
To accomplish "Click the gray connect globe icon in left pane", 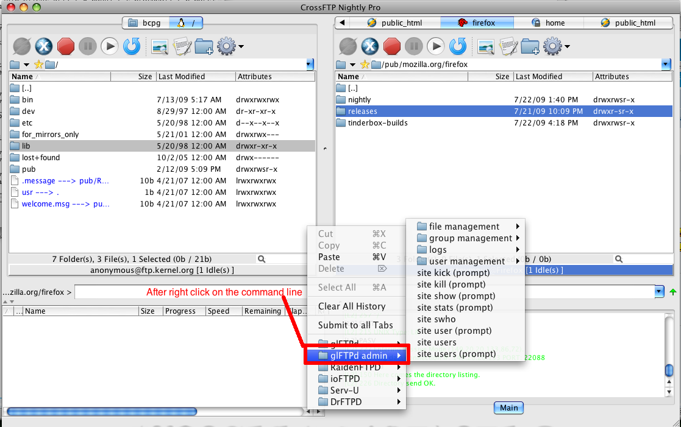I will (x=22, y=46).
